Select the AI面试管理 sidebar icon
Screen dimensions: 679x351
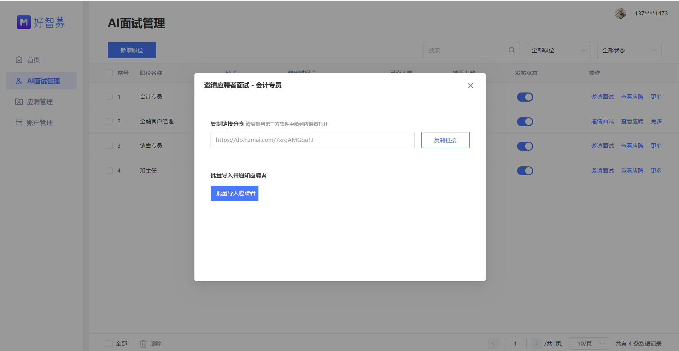(19, 81)
